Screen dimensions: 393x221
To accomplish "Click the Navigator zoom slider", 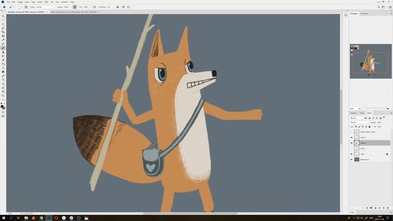I will 374,109.
